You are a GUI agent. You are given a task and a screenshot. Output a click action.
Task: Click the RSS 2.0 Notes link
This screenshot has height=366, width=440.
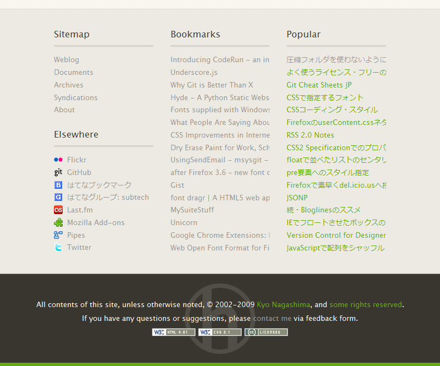click(310, 135)
